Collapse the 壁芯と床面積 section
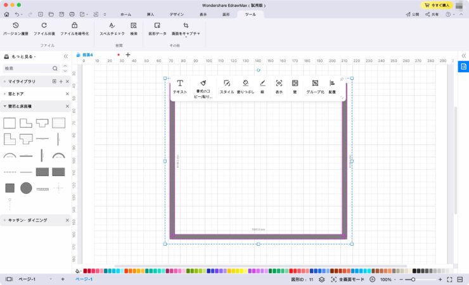Viewport: 469px width, 285px height. [x=5, y=106]
